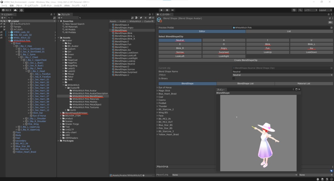Viewport: 334px width, 181px height.
Task: Open the UniGLTF menu
Action: 58,6
